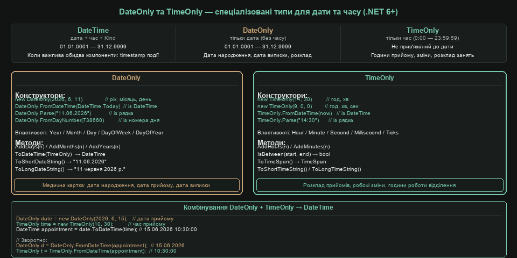Click "Конструктори:" in the TimeOnly panel
This screenshot has height=258, width=517.
(283, 95)
